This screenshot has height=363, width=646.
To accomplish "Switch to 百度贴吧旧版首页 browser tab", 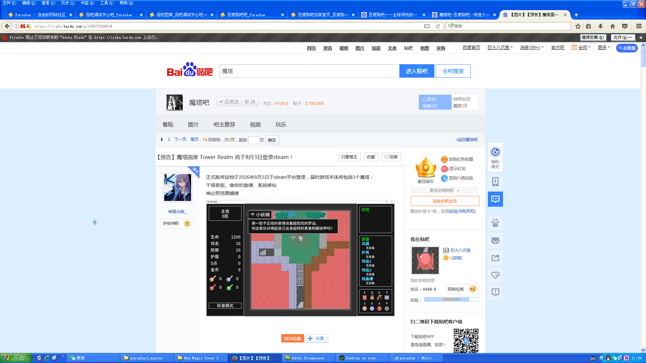I will coord(323,15).
